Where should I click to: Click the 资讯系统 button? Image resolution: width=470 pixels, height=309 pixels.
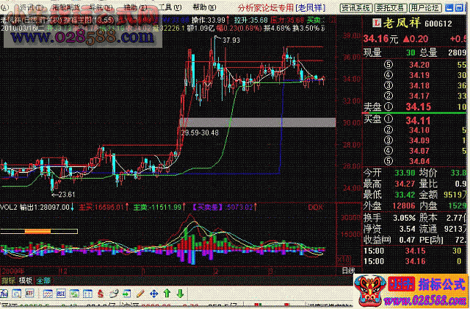356,6
